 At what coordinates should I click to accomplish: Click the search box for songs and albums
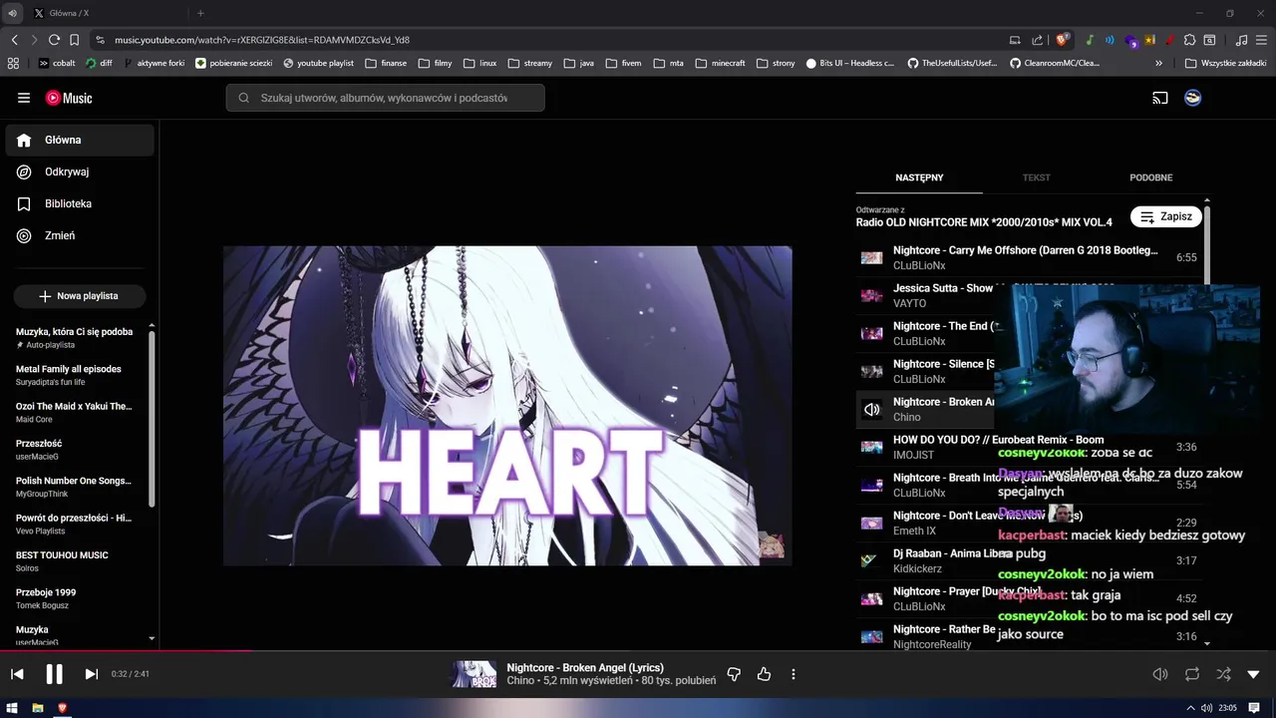[385, 98]
